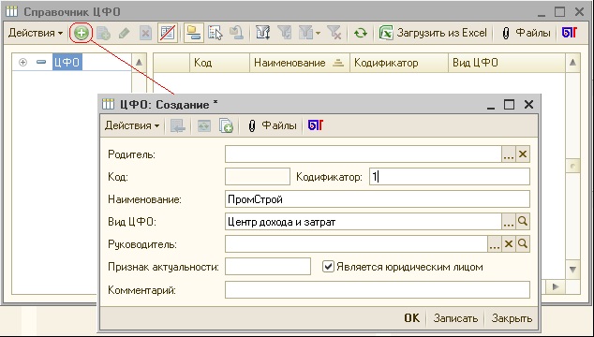The height and width of the screenshot is (337, 594).
Task: Click the Select from list cursor icon
Action: click(215, 34)
